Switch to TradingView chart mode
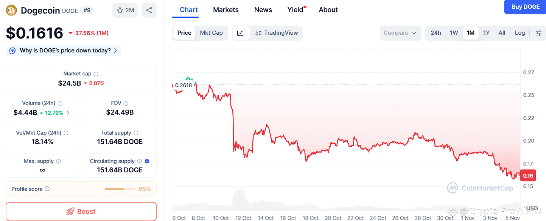546x221 pixels. tap(277, 33)
